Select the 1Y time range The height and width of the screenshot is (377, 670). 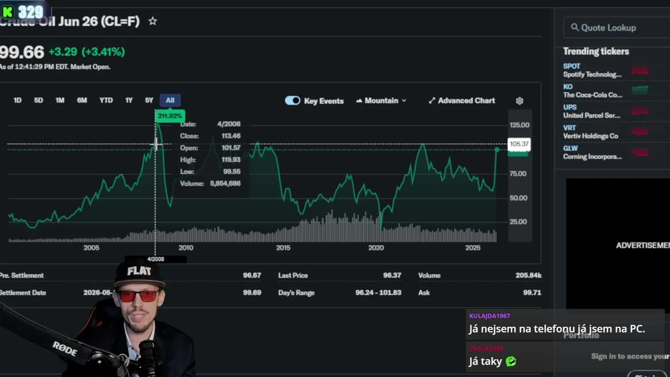tap(129, 100)
